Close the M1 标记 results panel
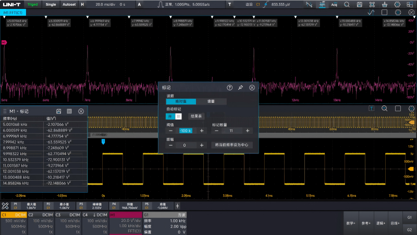 pos(81,111)
